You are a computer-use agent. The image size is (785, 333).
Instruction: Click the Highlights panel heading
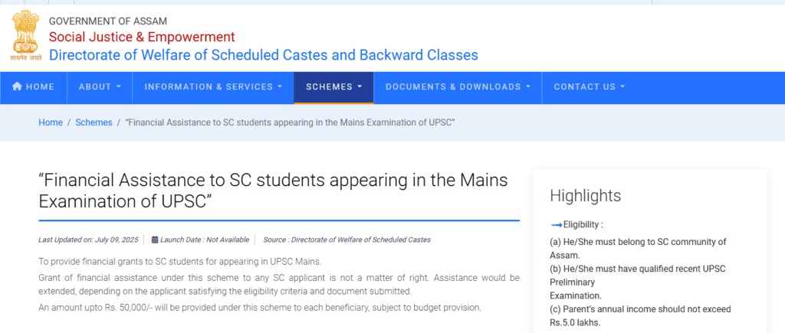click(585, 195)
